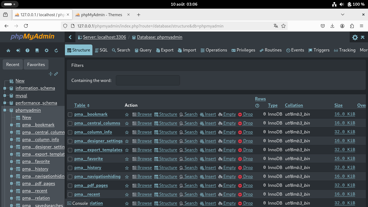Open the Operations tab
Viewport: 368px width, 207px height.
[214, 50]
